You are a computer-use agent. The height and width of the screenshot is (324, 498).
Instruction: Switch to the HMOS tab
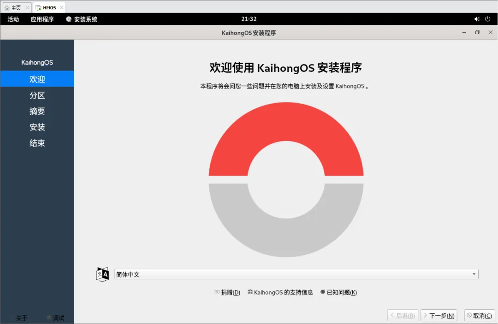coord(49,7)
